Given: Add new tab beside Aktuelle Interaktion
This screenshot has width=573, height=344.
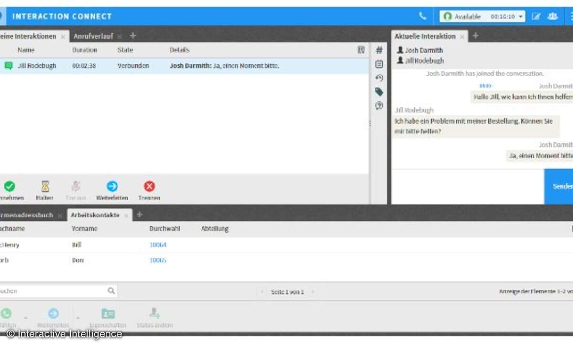Looking at the screenshot, I should 475,36.
